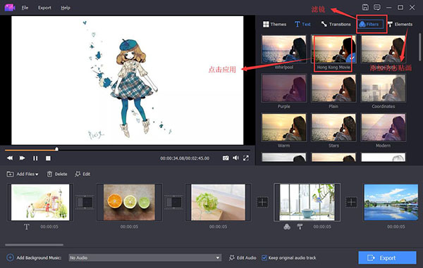Expand the Add Files dropdown

23,174
